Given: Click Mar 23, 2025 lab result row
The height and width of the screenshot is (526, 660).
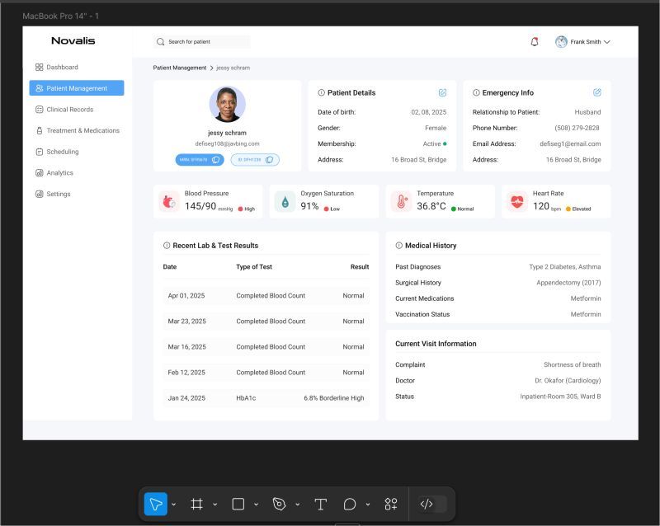Looking at the screenshot, I should coord(266,322).
